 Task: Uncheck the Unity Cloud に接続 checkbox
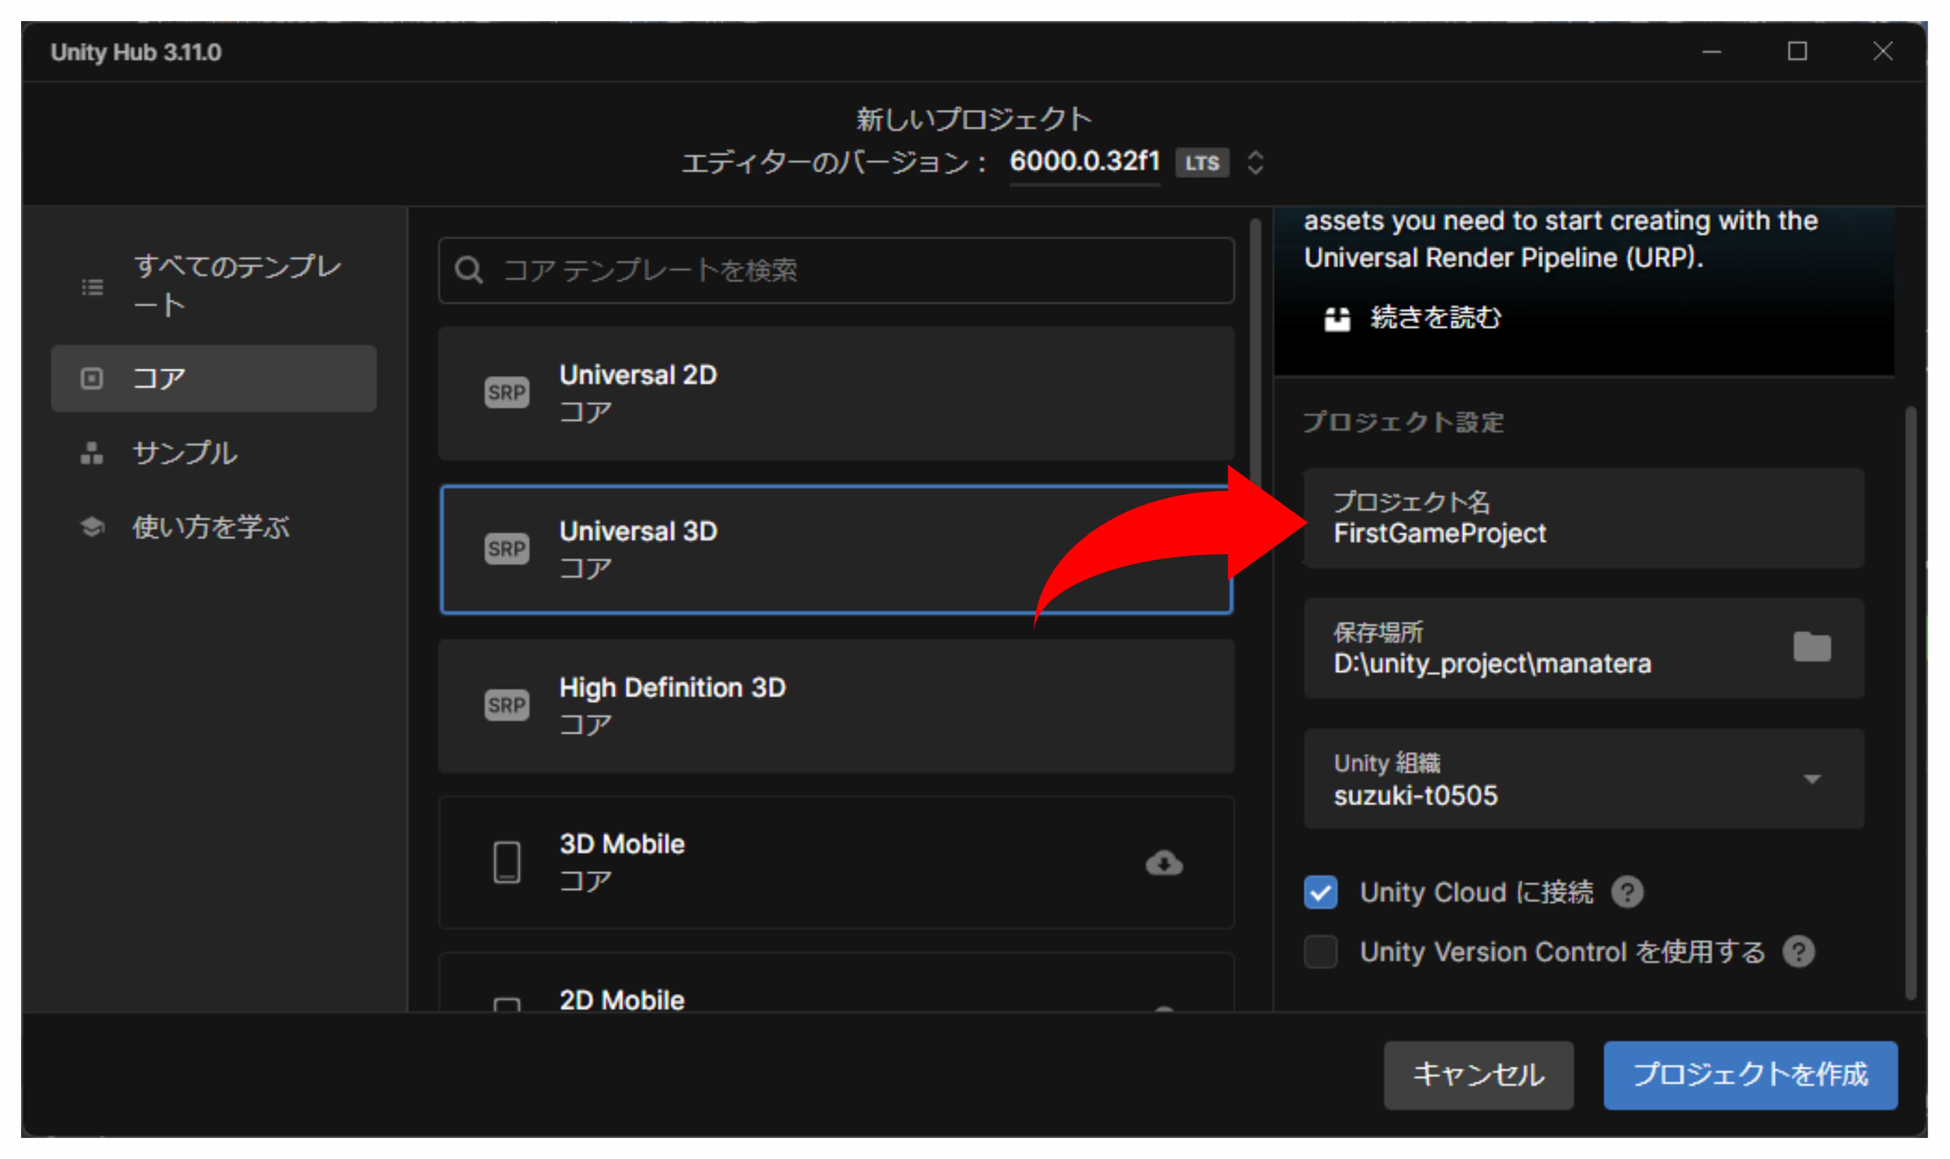(1320, 892)
